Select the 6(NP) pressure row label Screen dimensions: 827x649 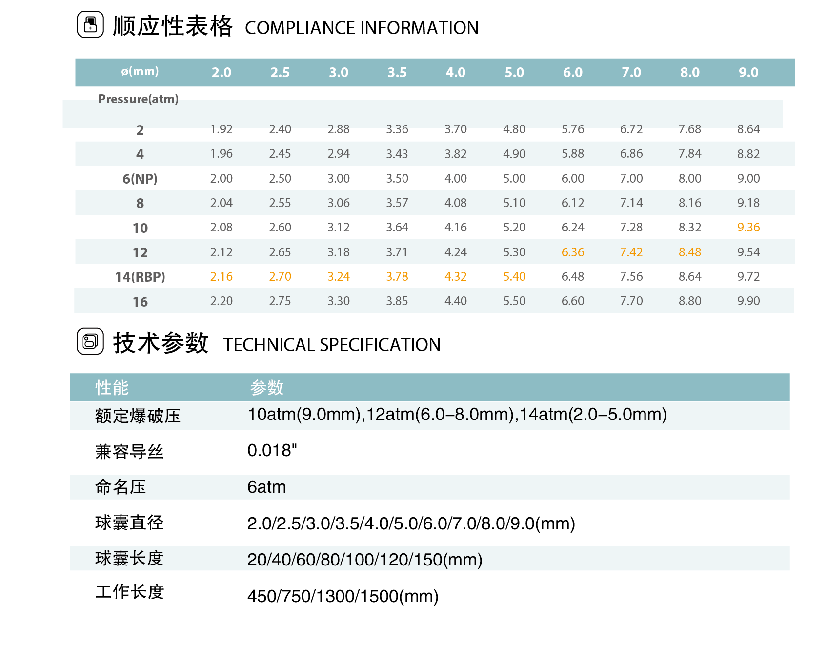[140, 179]
